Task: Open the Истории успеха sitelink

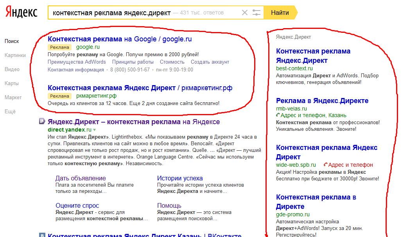Action: (x=180, y=178)
